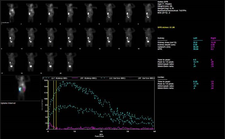This screenshot has height=139, width=225.
Task: Select RT Kidney-BKC legend entry
Action: 85,78
